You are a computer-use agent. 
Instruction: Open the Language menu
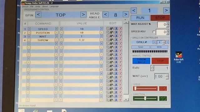[x=54, y=6]
